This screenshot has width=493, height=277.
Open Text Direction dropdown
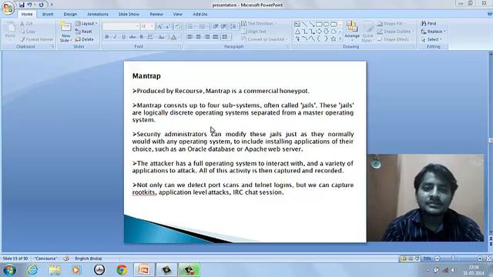(x=259, y=24)
